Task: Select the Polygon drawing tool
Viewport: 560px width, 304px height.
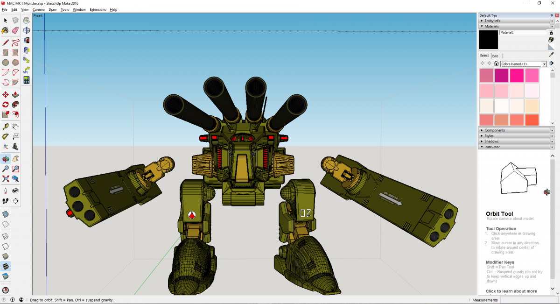Action: tap(15, 63)
